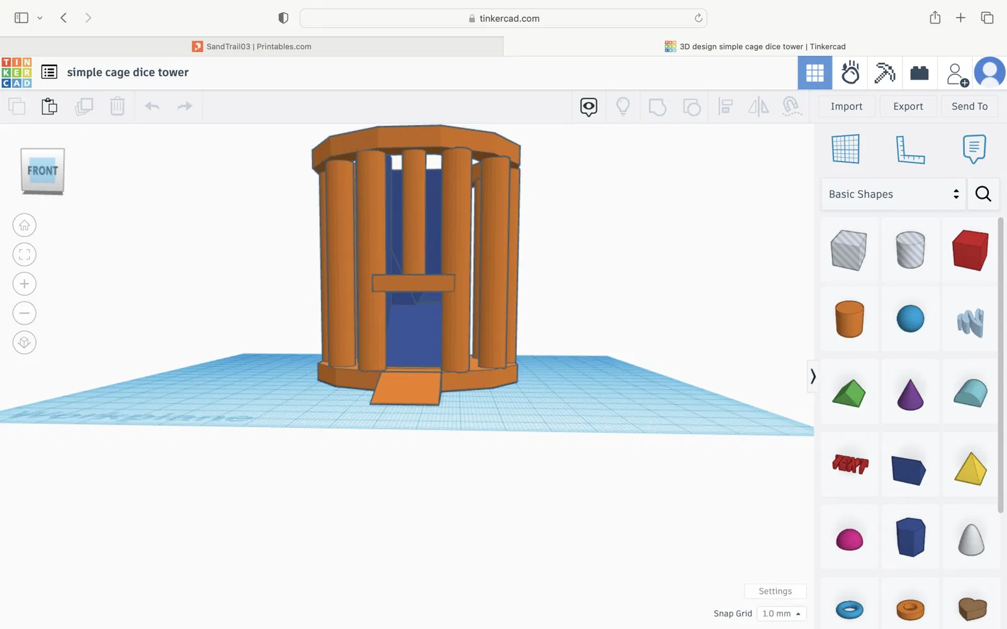Image resolution: width=1007 pixels, height=629 pixels.
Task: Toggle orthographic perspective view cube icon
Action: coord(25,342)
